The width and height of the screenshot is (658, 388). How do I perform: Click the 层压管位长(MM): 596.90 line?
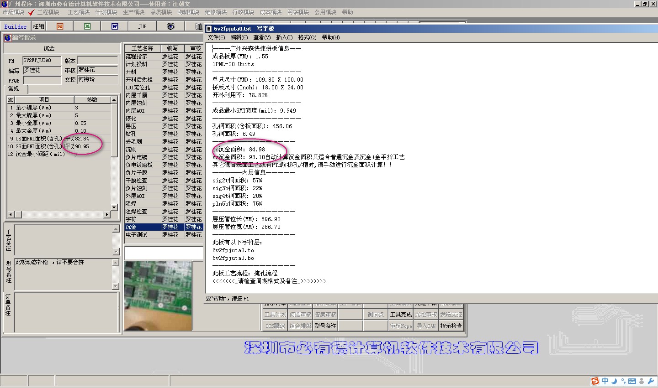pos(246,219)
